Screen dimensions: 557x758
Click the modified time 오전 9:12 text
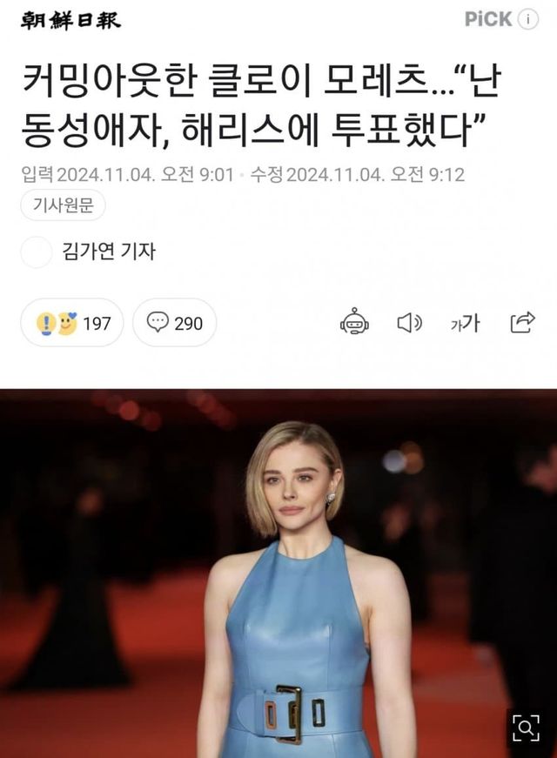click(x=427, y=175)
